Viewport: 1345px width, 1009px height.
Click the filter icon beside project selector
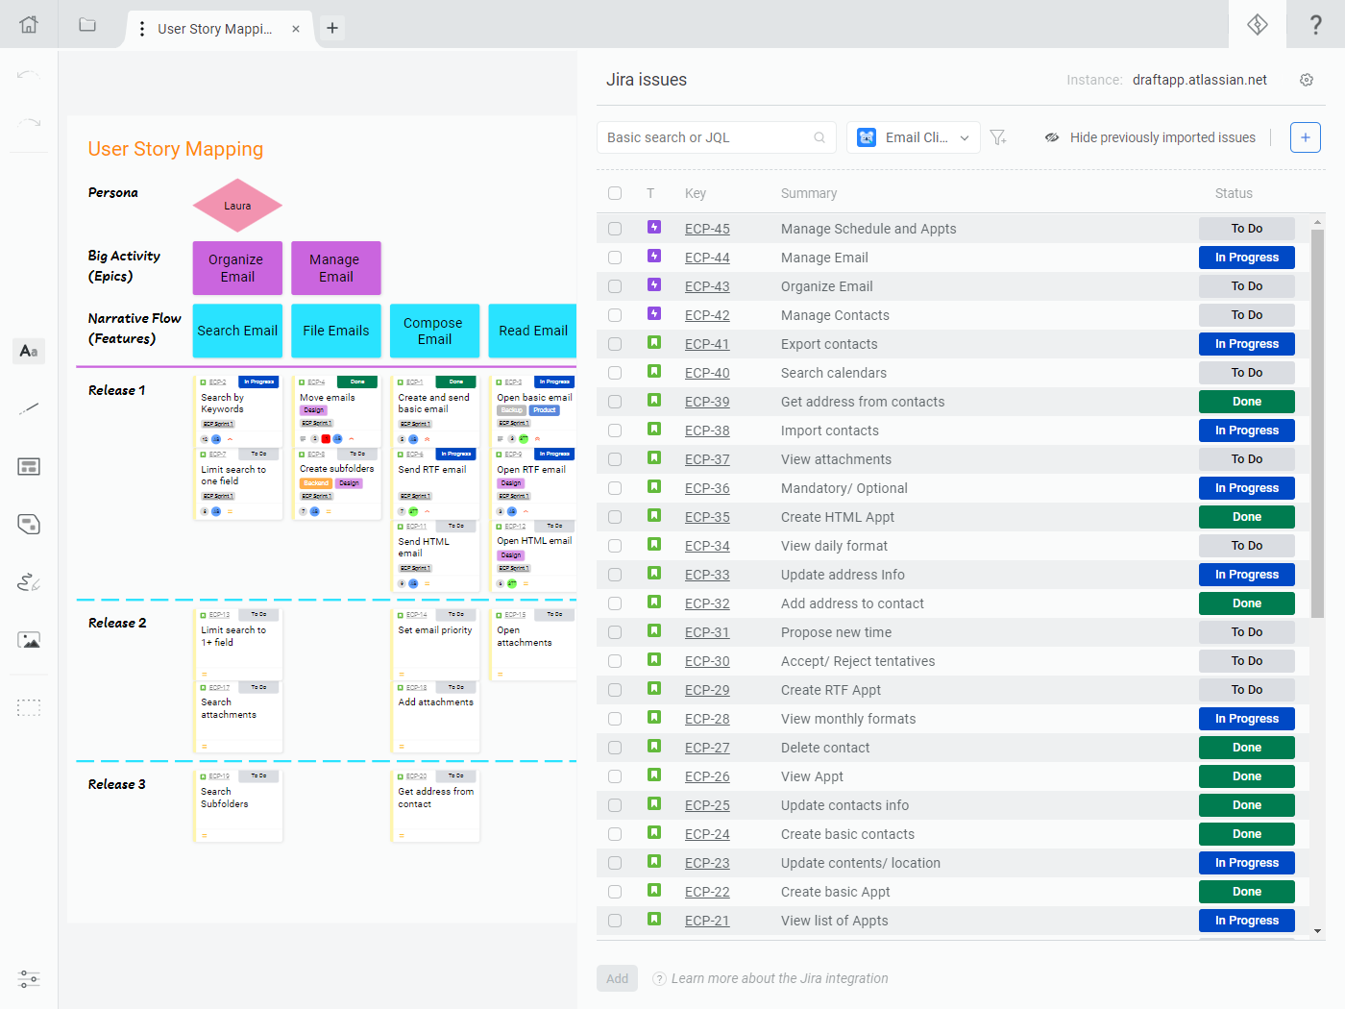pos(998,137)
